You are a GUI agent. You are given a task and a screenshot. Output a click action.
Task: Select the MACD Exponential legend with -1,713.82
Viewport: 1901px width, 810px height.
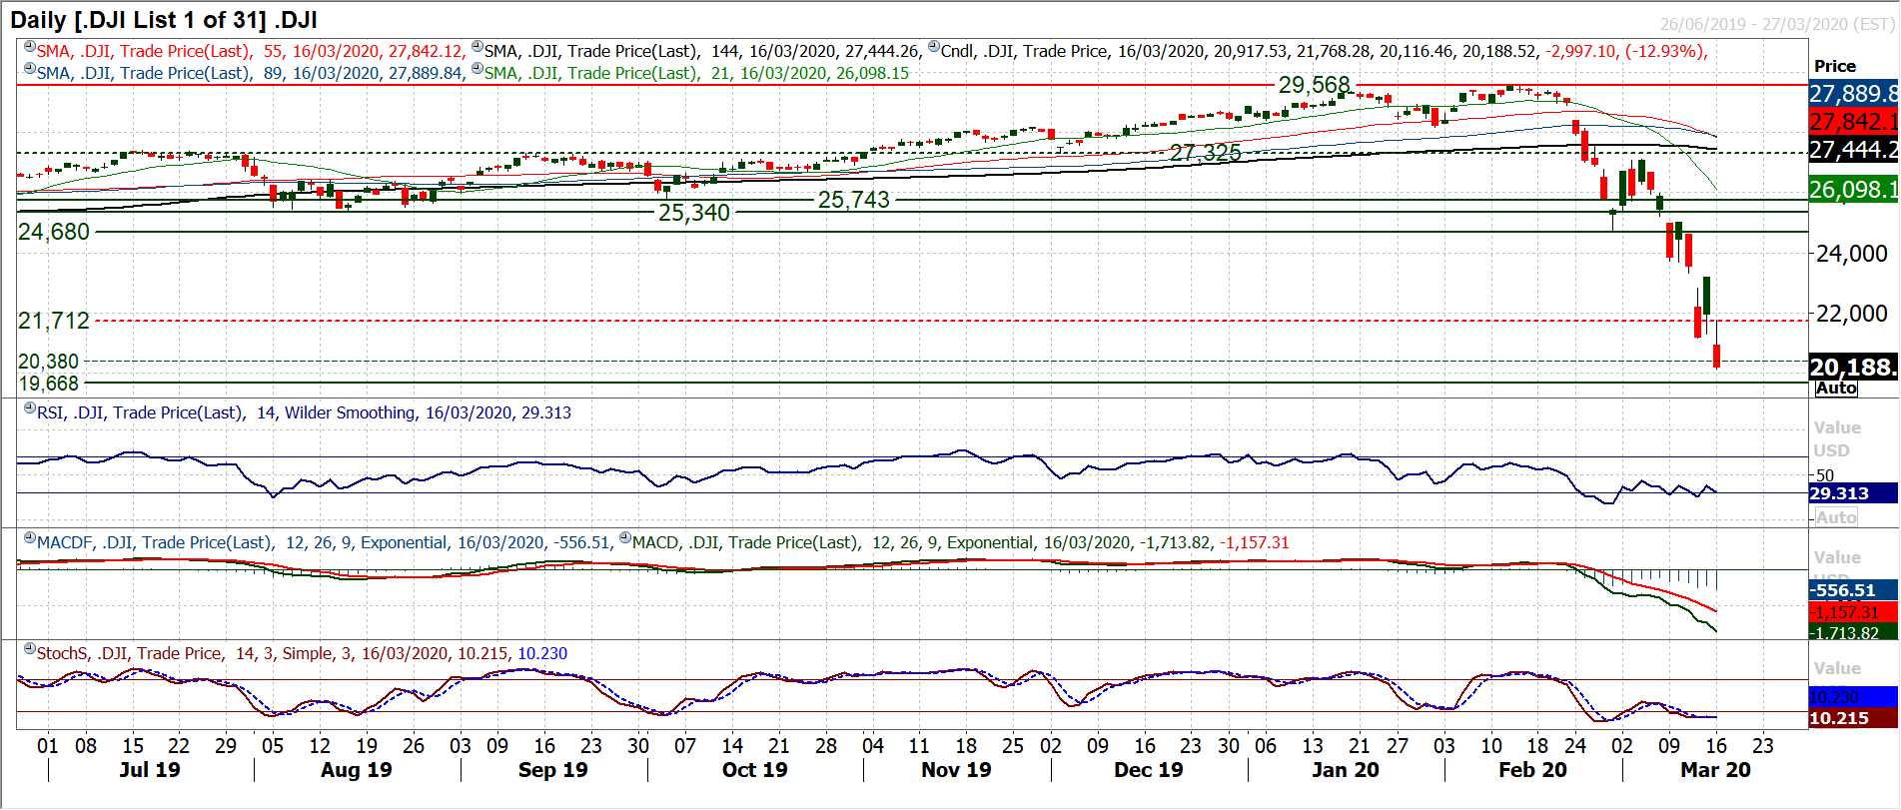(961, 542)
